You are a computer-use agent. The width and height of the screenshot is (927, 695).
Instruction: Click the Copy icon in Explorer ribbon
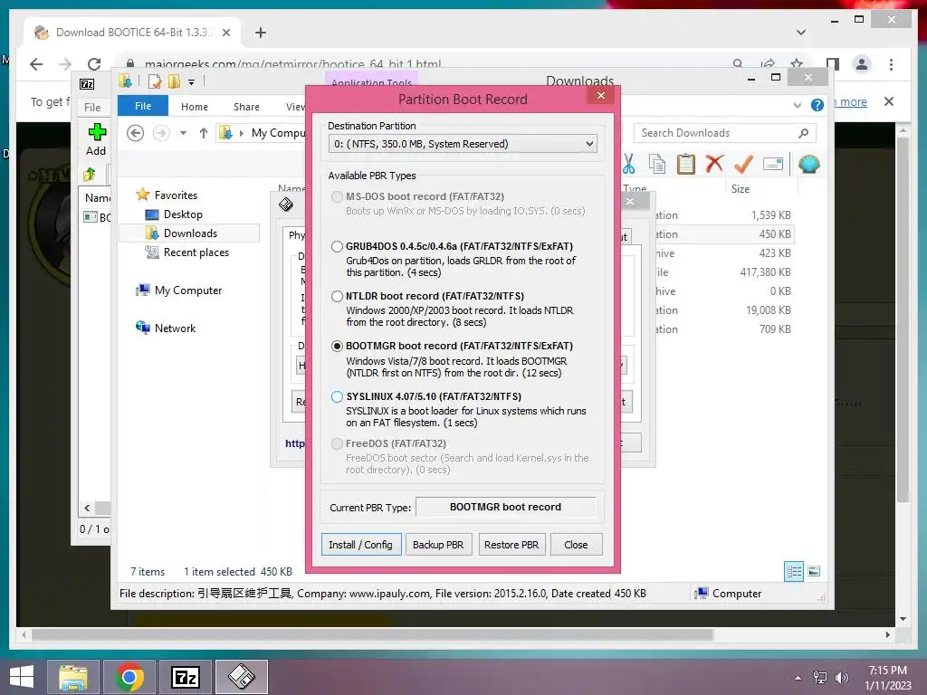(657, 165)
